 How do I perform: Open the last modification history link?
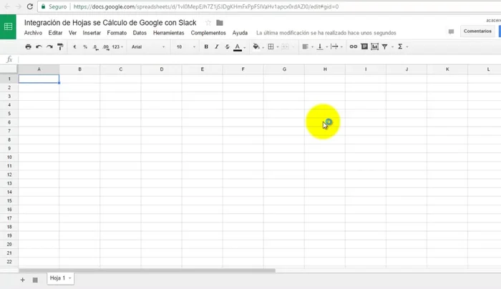(x=326, y=33)
